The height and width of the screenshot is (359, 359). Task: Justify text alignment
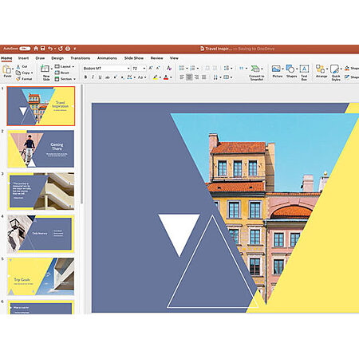click(x=204, y=77)
